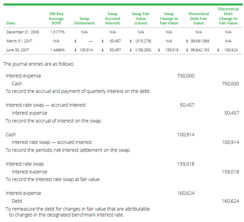The image size is (244, 222).
Task: Click 'To record the accrual of interest on the swap'
Action: click(x=54, y=121)
